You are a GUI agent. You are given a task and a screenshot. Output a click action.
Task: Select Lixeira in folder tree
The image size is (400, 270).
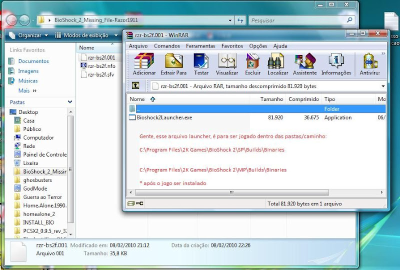click(x=30, y=163)
